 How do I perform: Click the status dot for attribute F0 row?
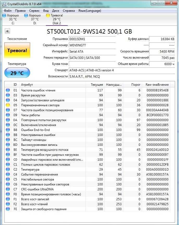point(8,194)
